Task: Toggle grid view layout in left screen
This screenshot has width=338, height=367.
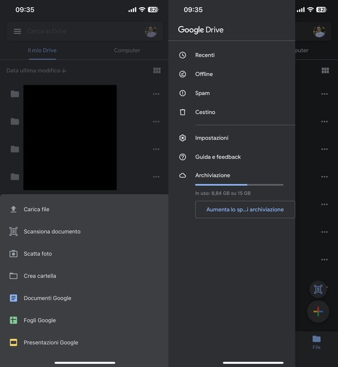Action: (x=157, y=70)
